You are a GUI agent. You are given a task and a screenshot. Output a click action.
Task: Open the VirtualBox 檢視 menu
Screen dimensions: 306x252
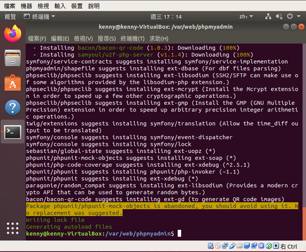(x=43, y=6)
